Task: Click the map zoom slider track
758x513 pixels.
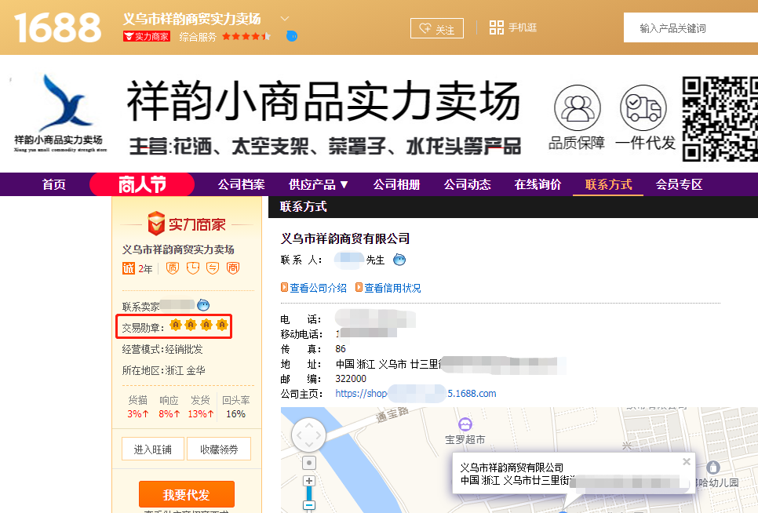Action: [x=309, y=493]
